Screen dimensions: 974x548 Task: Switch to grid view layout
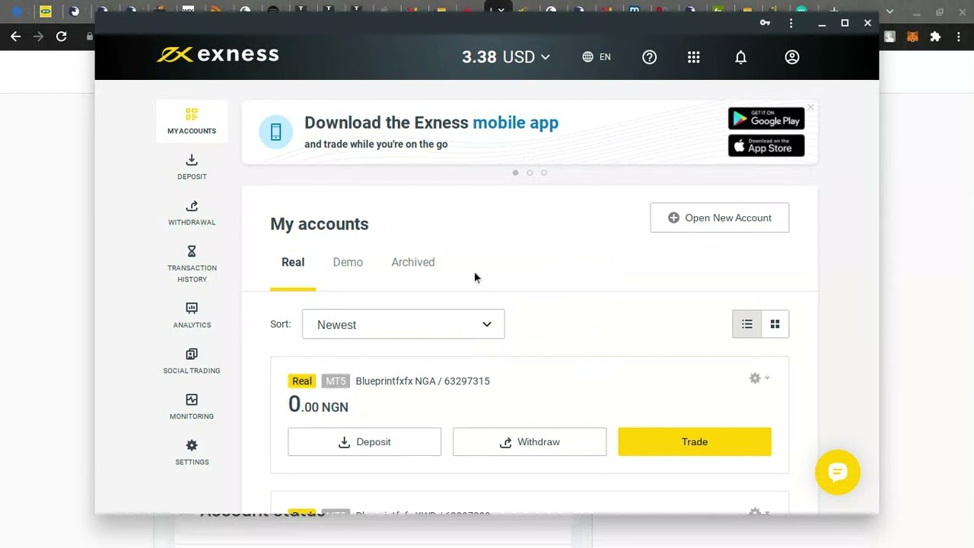click(x=775, y=324)
